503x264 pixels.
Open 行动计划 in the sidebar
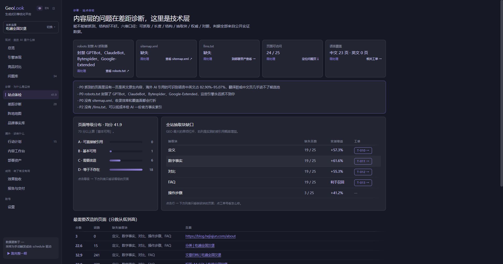[x=31, y=142]
